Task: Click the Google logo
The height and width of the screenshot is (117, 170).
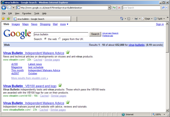Action: click(x=17, y=34)
